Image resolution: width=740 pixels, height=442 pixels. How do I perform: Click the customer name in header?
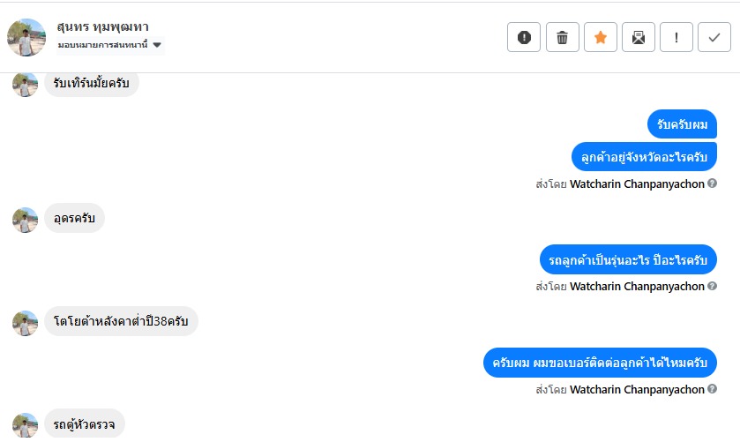tap(100, 27)
